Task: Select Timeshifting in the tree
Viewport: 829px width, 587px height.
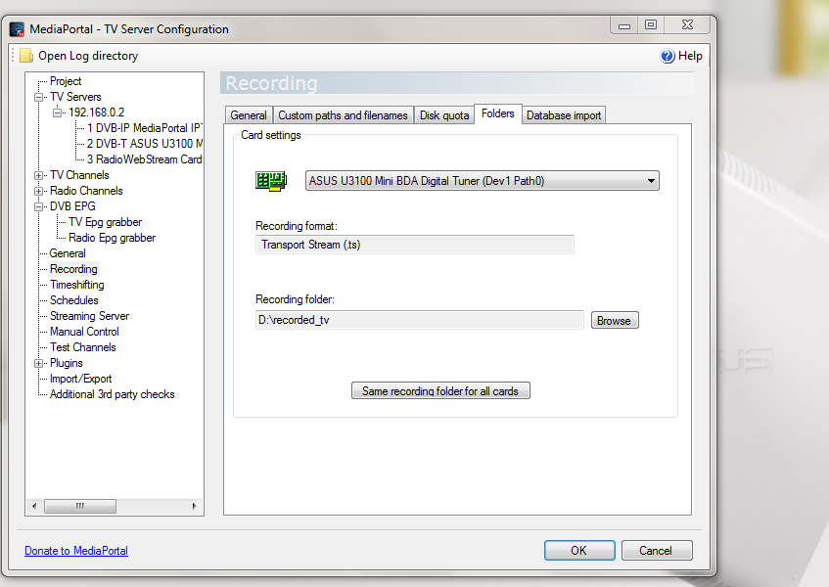Action: tap(77, 285)
